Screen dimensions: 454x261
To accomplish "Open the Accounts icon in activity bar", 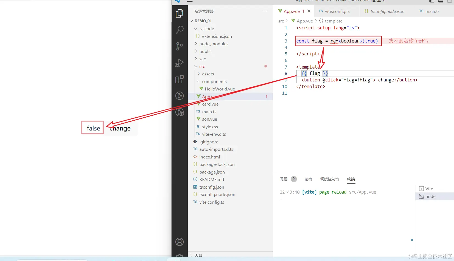I will pyautogui.click(x=180, y=242).
